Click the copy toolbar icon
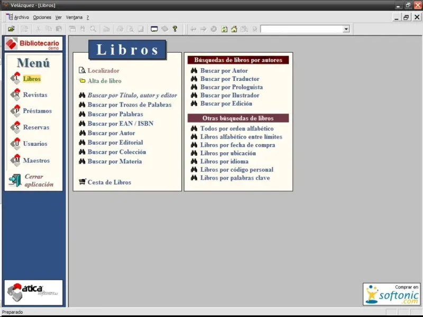This screenshot has width=423, height=317. pos(49,29)
